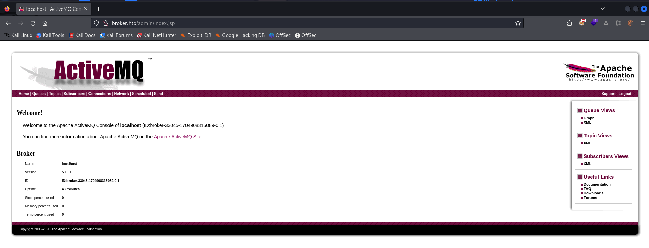Viewport: 649px width, 248px height.
Task: Open the Documentation useful link
Action: click(597, 184)
